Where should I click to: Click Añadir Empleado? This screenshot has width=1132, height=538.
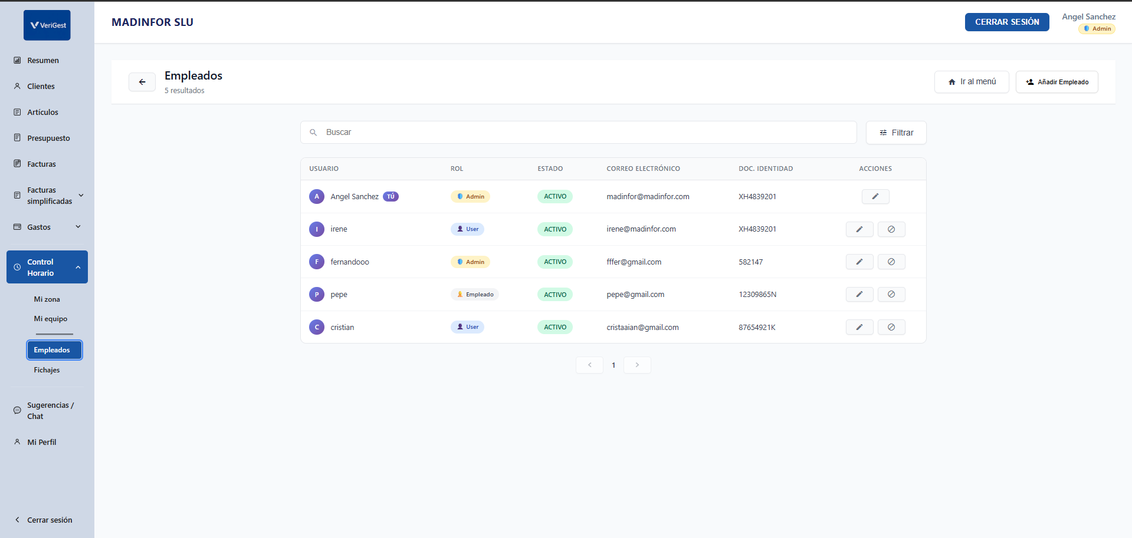[1056, 82]
